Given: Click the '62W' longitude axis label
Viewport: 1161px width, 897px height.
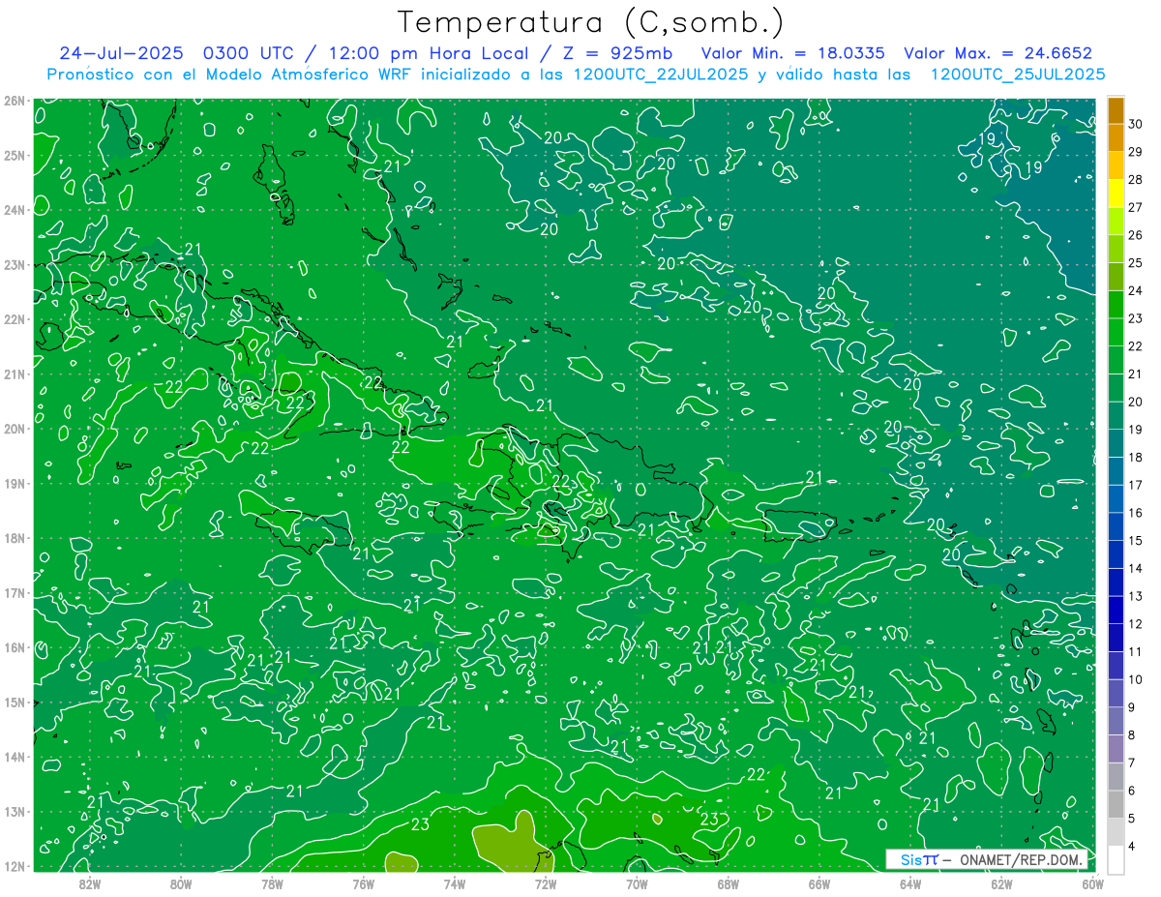Looking at the screenshot, I should (x=1001, y=882).
